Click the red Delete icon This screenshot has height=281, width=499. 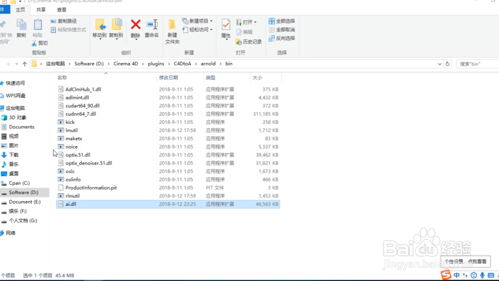[136, 24]
